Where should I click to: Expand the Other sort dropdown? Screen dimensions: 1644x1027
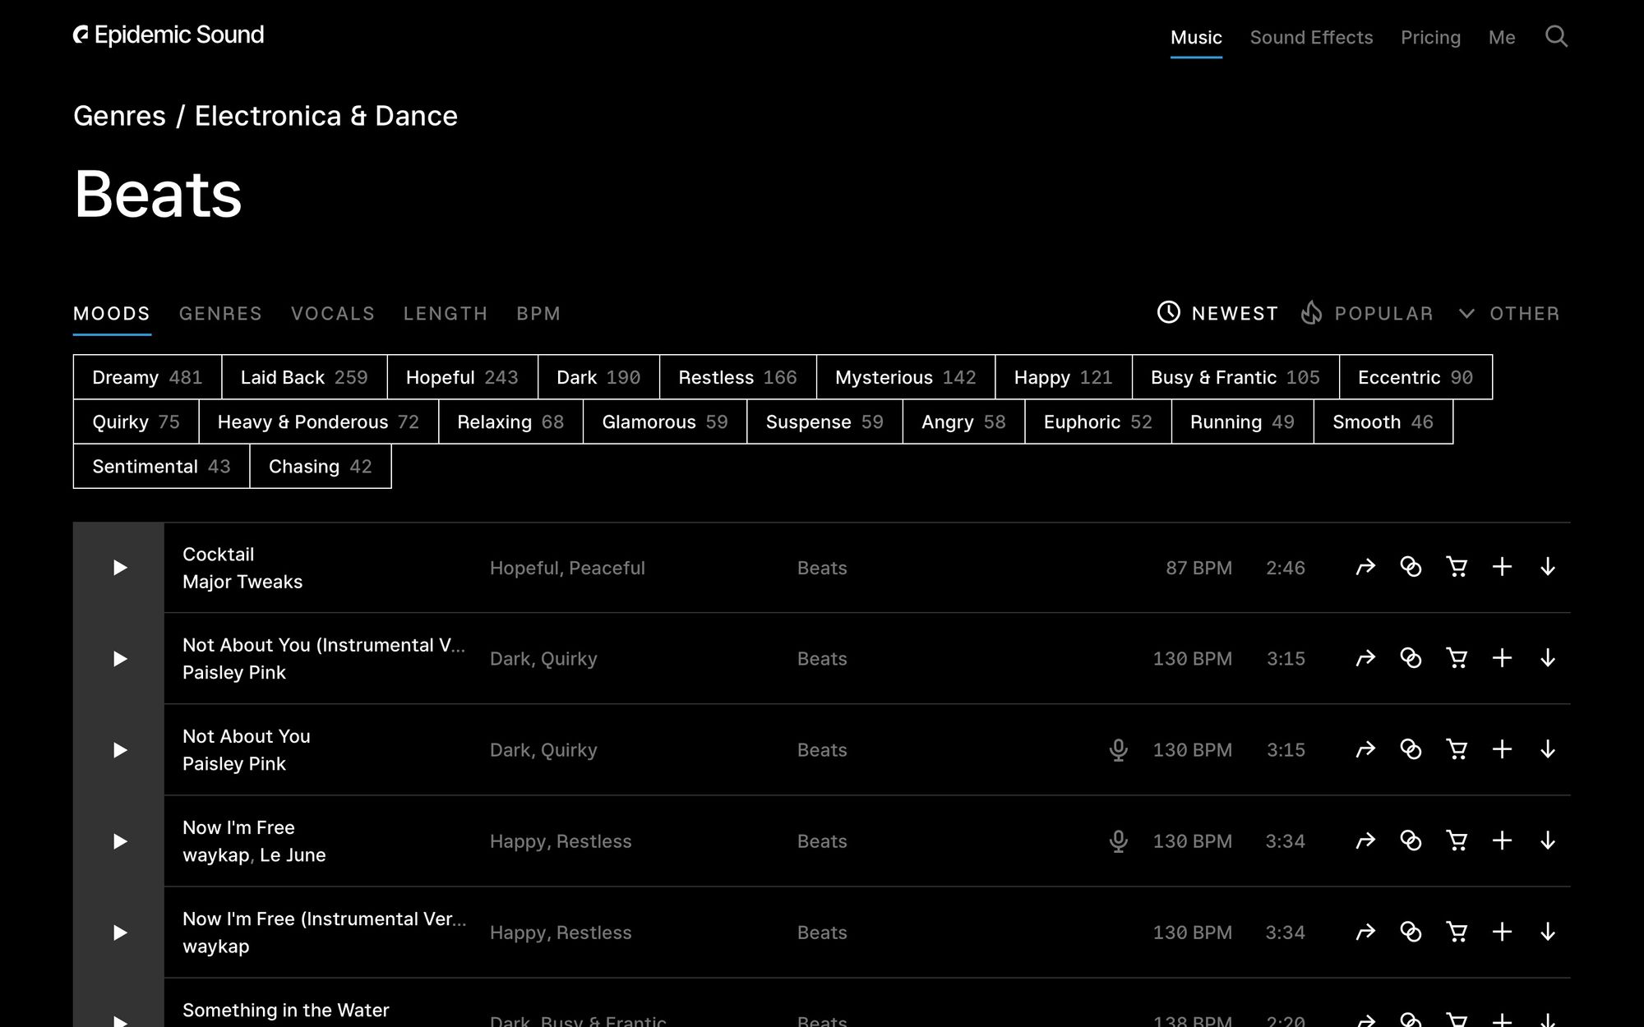point(1509,313)
